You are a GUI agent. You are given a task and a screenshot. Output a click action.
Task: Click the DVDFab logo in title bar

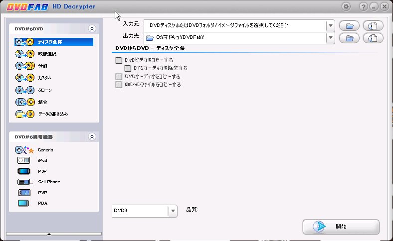(27, 7)
